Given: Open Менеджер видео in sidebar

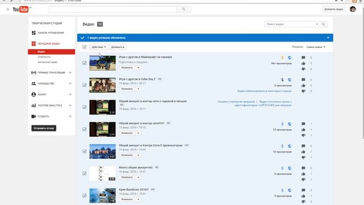Looking at the screenshot, I should (x=49, y=44).
